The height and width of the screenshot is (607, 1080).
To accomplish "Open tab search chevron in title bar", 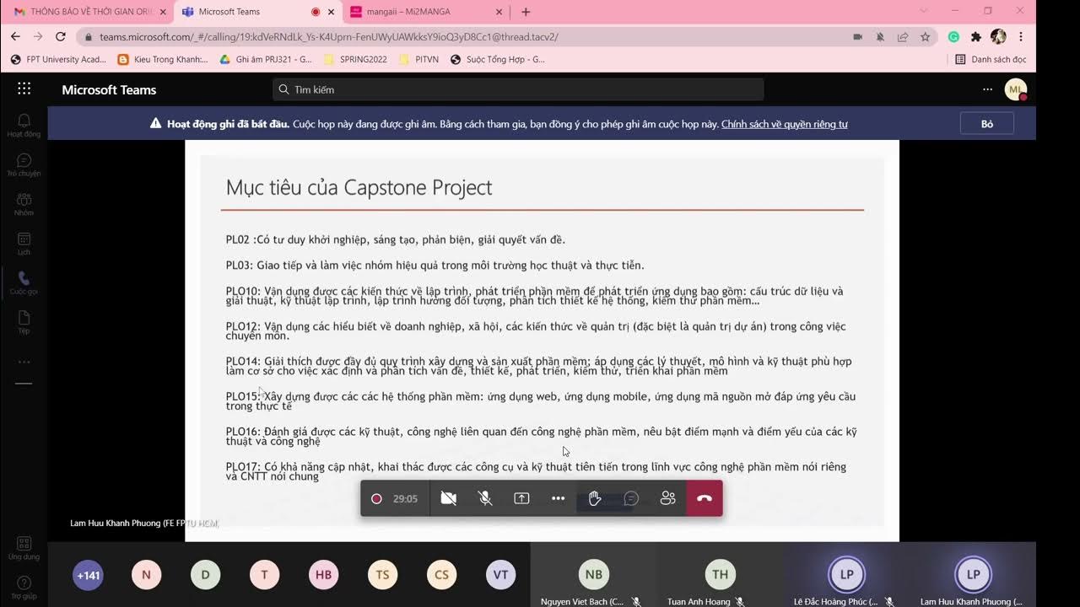I will pos(923,11).
